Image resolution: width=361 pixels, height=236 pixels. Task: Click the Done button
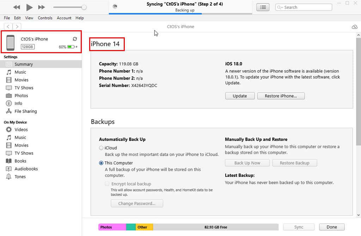coord(332,227)
